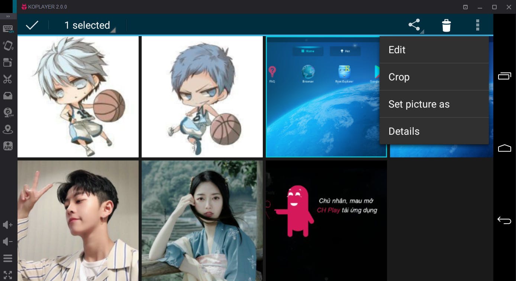Open the GPS location pin icon
Viewport: 516px width, 281px height.
(8, 129)
